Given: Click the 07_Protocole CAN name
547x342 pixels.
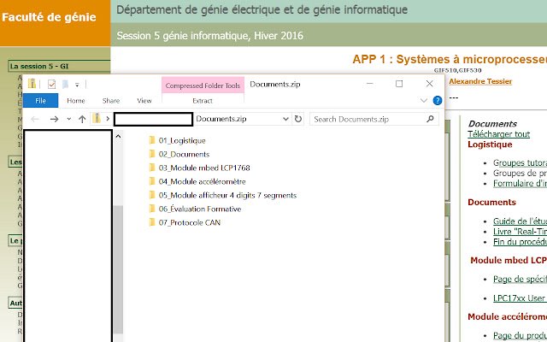Looking at the screenshot, I should pos(190,222).
